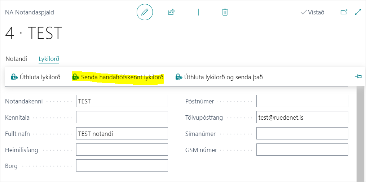Choose Úthluta lykilorð og senda það
This screenshot has height=182, width=366.
(219, 77)
